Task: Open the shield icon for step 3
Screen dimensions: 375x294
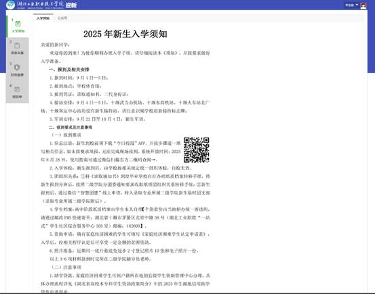Action: click(x=17, y=67)
